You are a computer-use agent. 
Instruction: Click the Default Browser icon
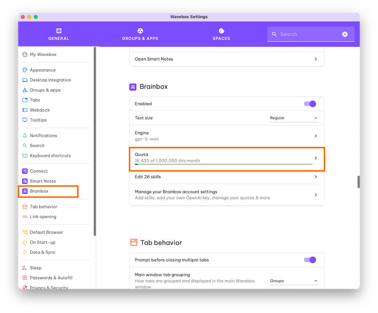pyautogui.click(x=25, y=232)
